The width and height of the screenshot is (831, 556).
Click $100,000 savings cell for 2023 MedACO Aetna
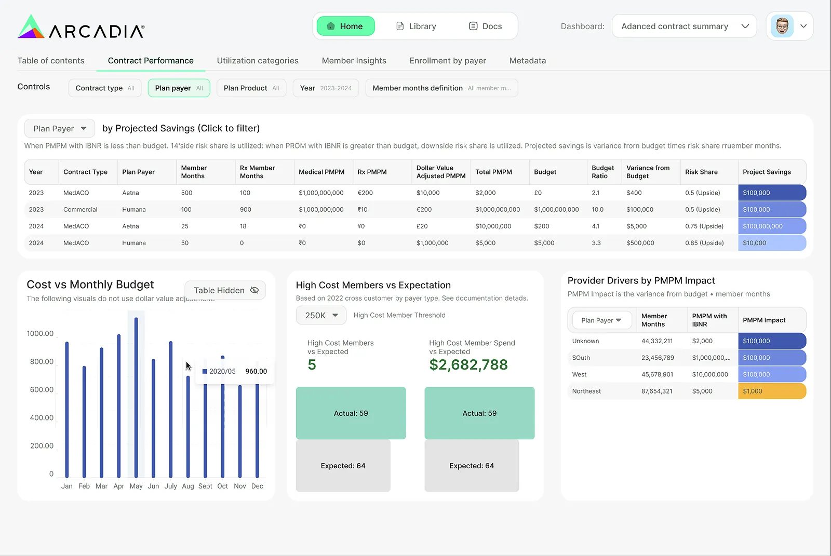[x=772, y=193]
